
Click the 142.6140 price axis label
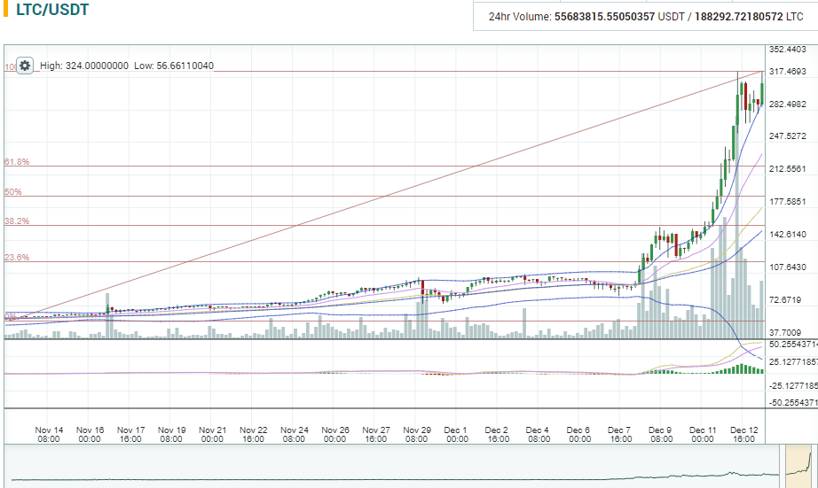[x=787, y=235]
